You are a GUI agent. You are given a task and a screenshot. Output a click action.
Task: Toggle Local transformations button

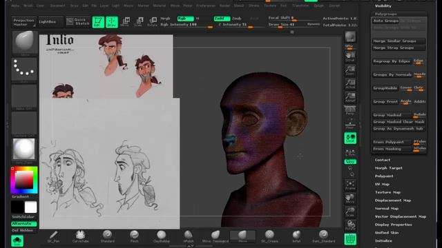350,138
